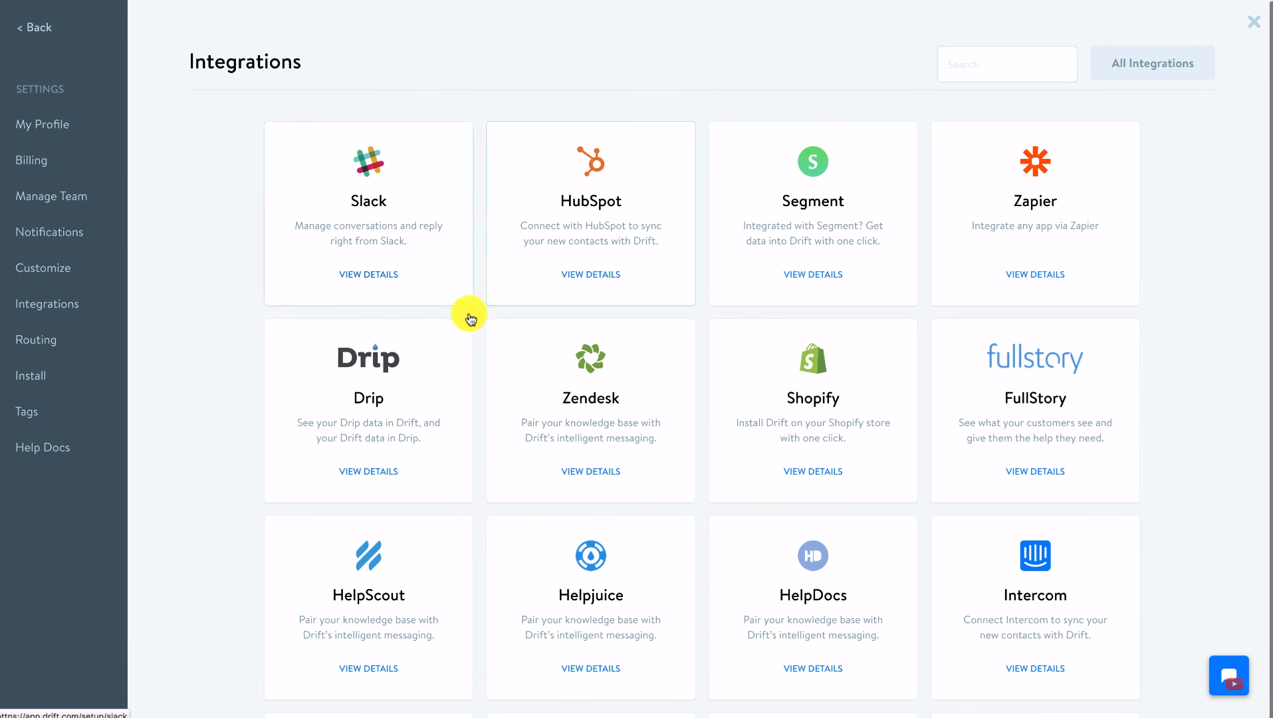Open Manage Team settings

[x=51, y=196]
